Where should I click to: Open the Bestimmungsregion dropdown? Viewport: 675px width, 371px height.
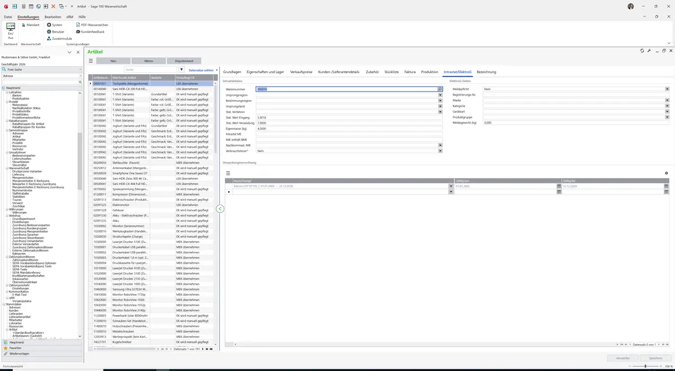coord(440,101)
